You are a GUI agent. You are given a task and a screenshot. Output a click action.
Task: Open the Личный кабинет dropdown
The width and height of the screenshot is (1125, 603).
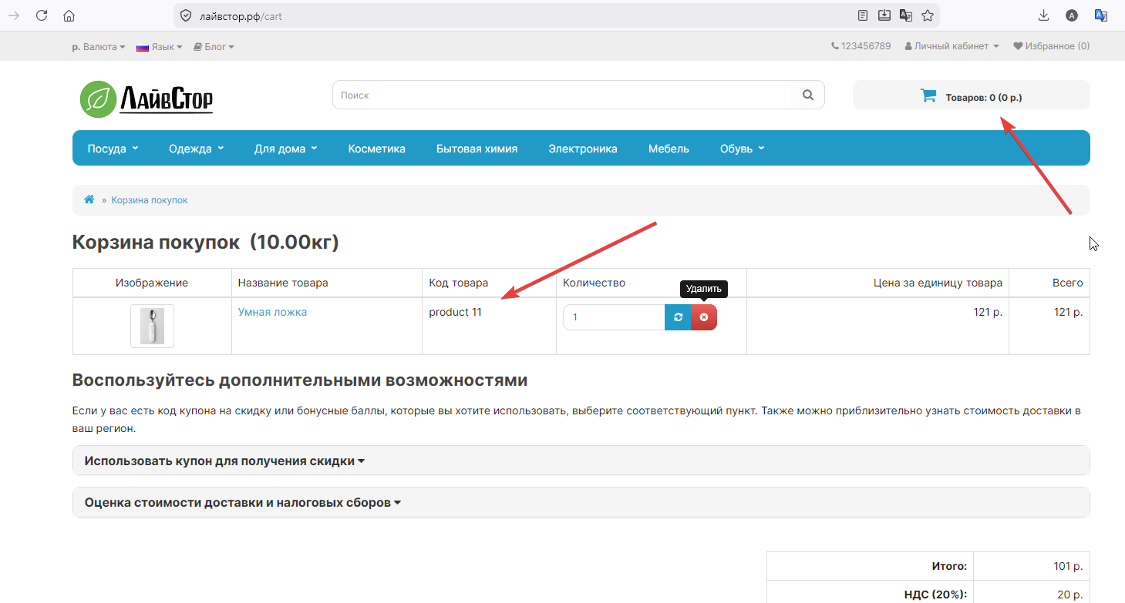[952, 46]
